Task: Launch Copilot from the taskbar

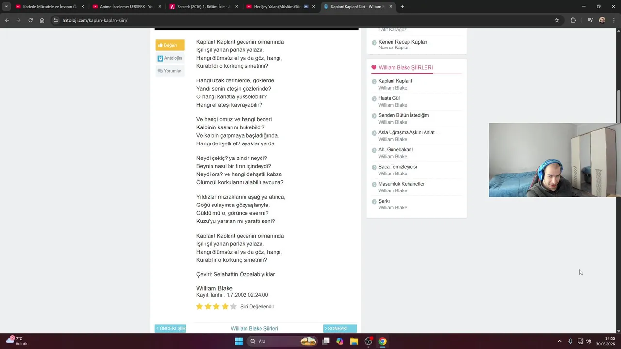Action: (x=340, y=341)
